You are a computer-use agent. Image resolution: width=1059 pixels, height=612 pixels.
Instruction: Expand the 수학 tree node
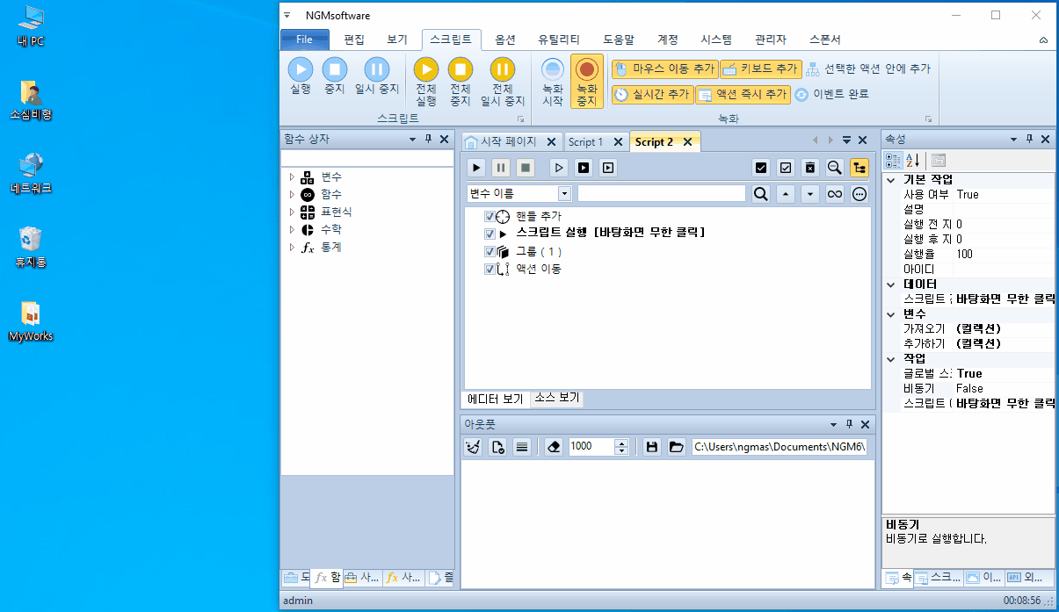(x=292, y=230)
